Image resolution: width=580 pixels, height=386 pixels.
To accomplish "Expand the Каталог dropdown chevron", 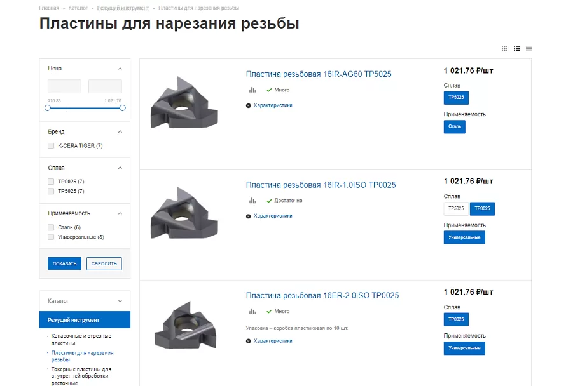I will (x=120, y=301).
